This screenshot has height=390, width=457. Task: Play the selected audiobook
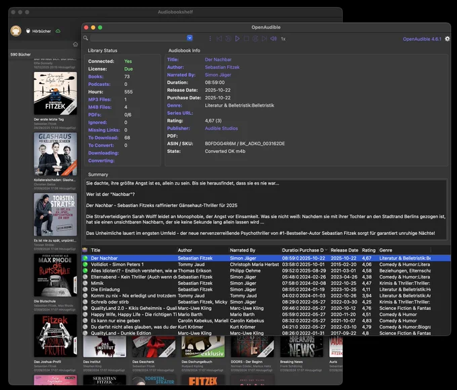(237, 38)
